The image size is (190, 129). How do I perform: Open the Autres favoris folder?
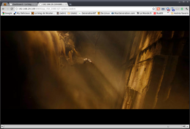[180, 13]
